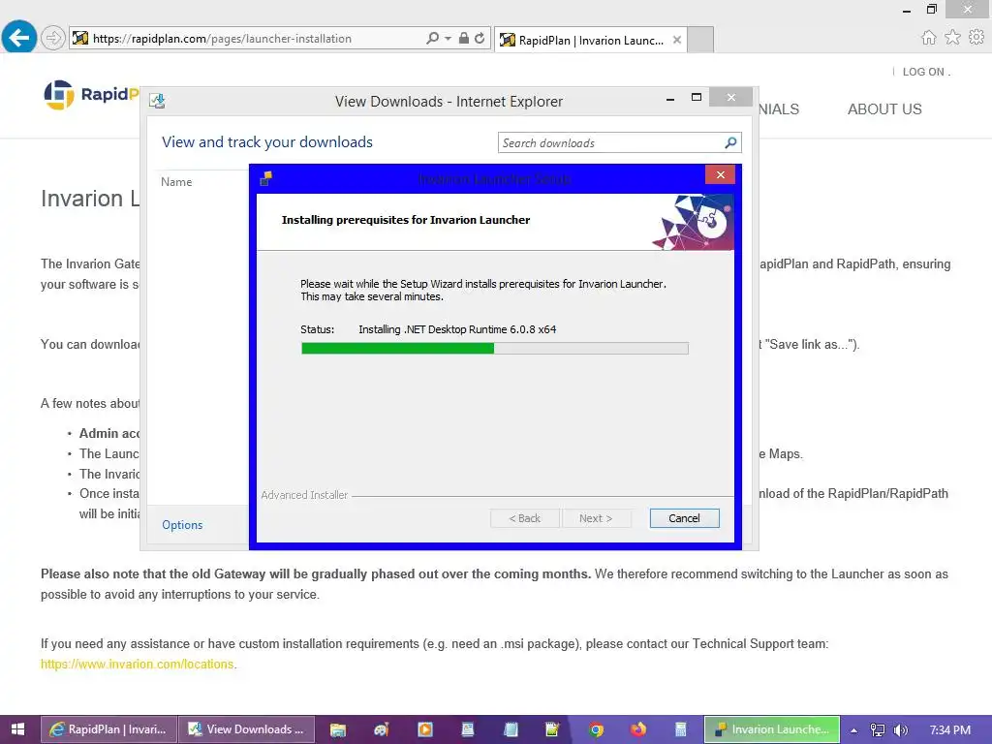
Task: Switch to Invarion Launcher taskbar button
Action: click(772, 729)
